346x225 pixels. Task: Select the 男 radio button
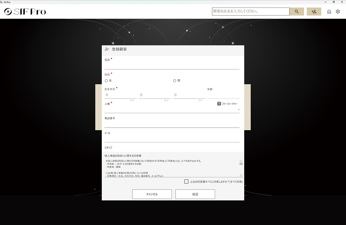point(174,81)
